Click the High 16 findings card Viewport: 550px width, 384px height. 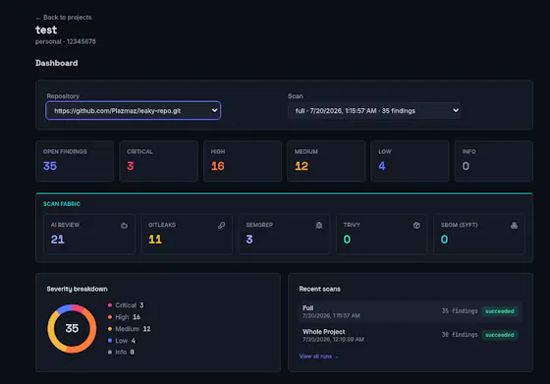tap(243, 161)
